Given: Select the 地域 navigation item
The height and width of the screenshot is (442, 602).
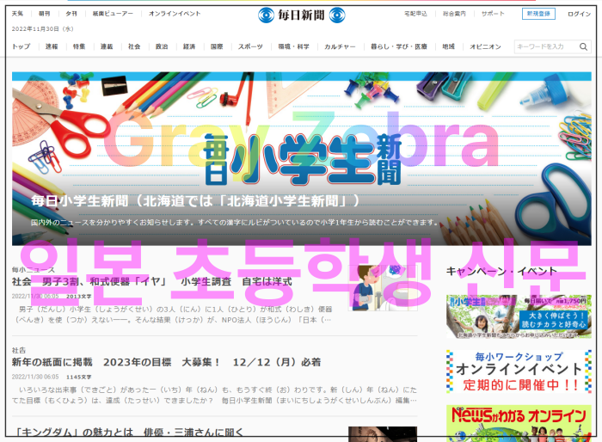Looking at the screenshot, I should click(x=448, y=46).
